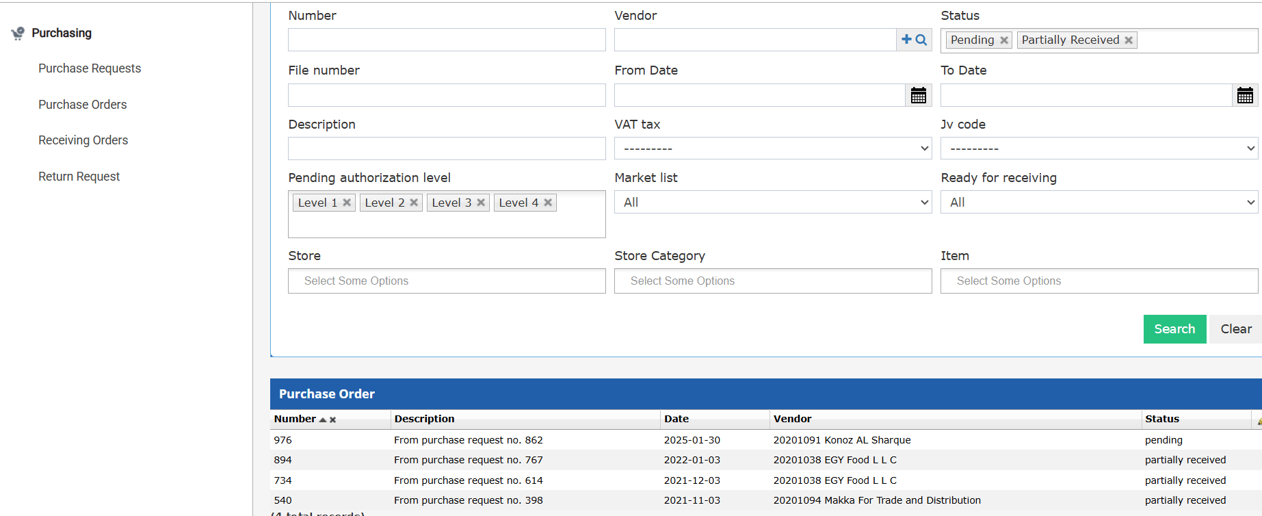The height and width of the screenshot is (516, 1262).
Task: Click the vendor search magnifier icon
Action: pos(921,40)
